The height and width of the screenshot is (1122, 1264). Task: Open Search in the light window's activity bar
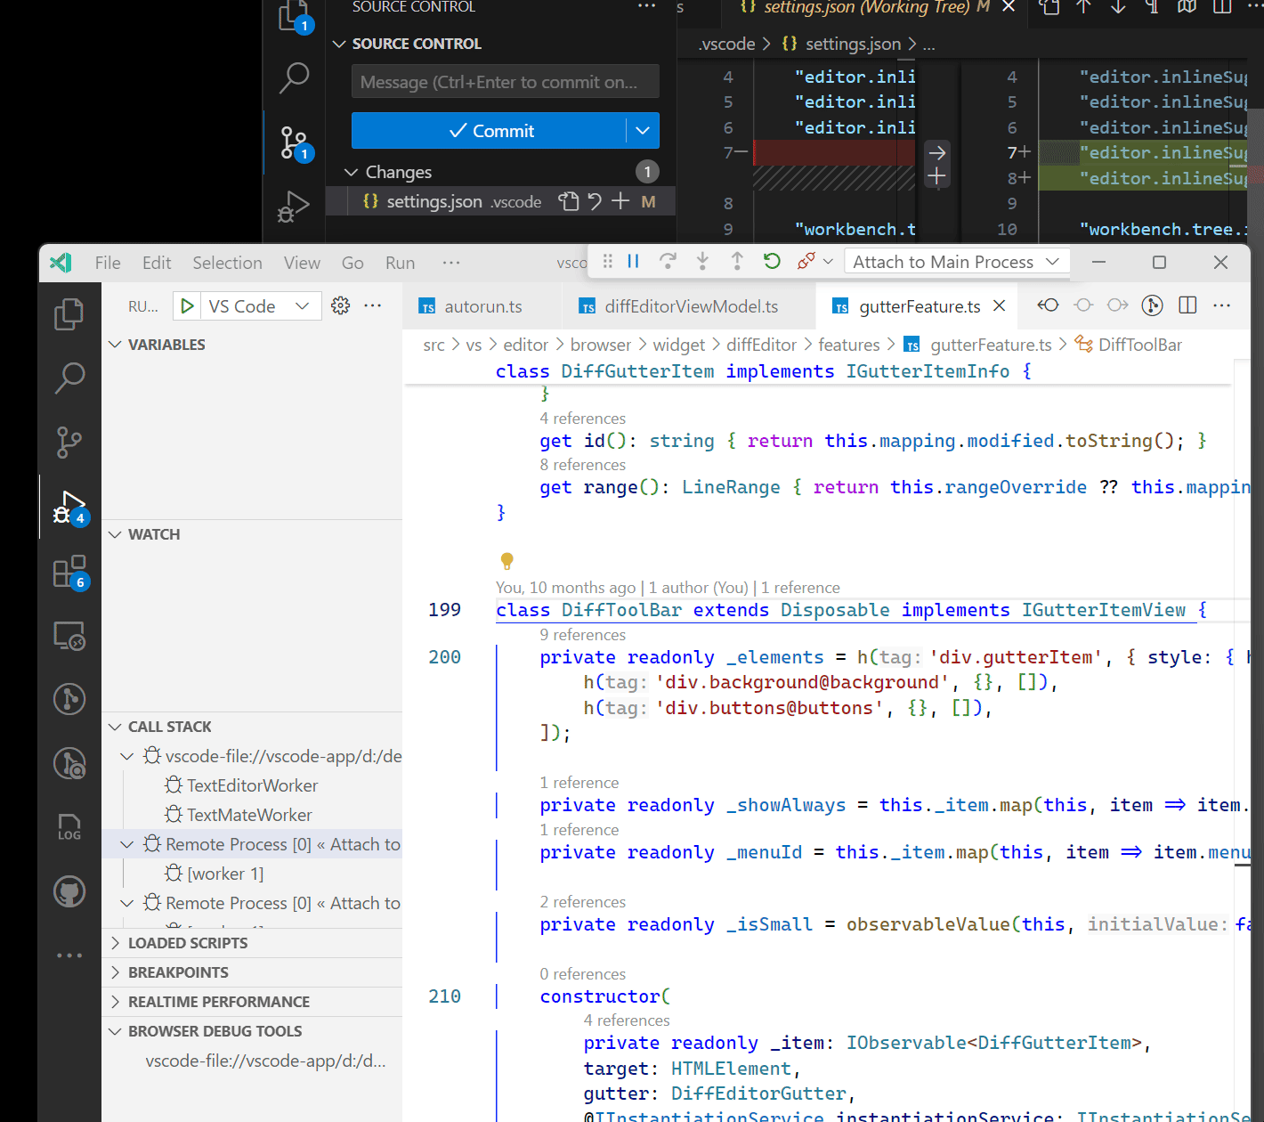click(69, 378)
